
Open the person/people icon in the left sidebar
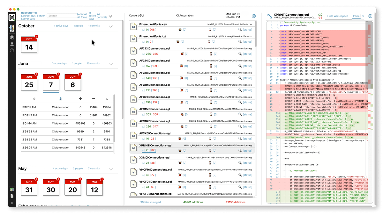pyautogui.click(x=12, y=44)
